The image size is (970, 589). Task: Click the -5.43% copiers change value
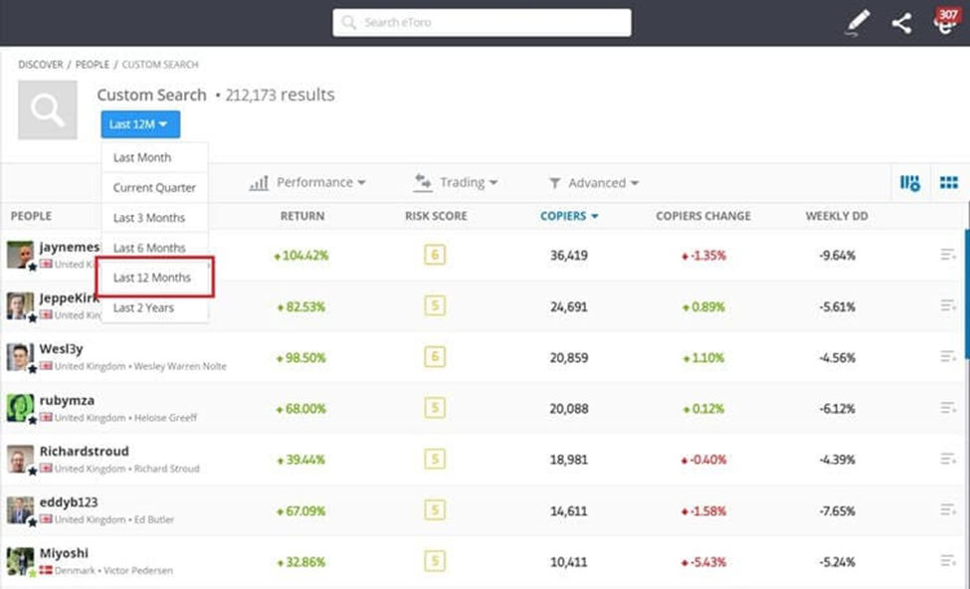[703, 562]
